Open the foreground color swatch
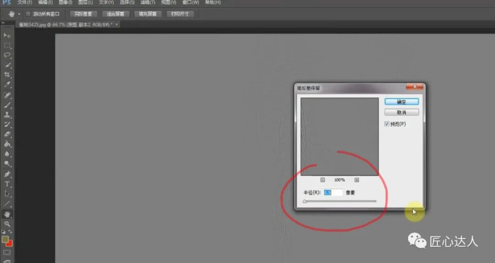The image size is (495, 263). 5,239
